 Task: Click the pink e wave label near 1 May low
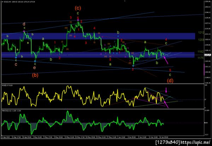click(x=35, y=67)
